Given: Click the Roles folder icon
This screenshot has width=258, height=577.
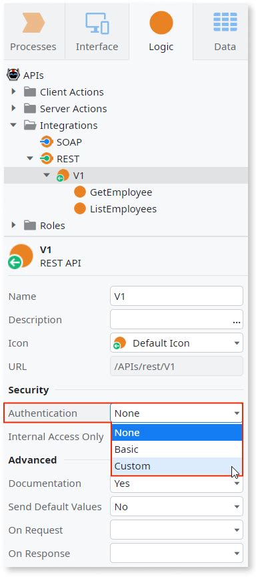Looking at the screenshot, I should coord(30,225).
